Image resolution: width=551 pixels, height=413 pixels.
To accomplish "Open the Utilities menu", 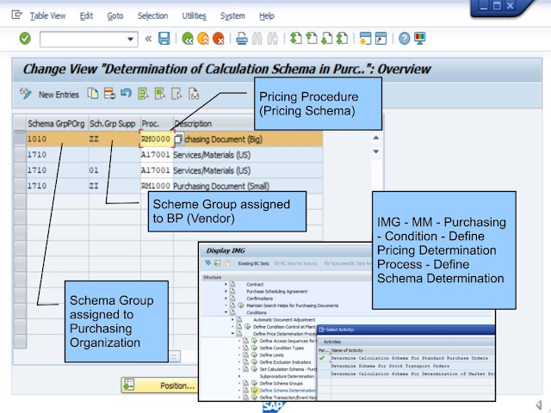I will click(194, 15).
